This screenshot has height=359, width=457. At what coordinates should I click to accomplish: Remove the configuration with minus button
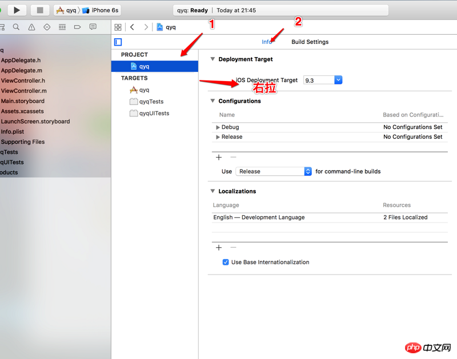coord(233,157)
